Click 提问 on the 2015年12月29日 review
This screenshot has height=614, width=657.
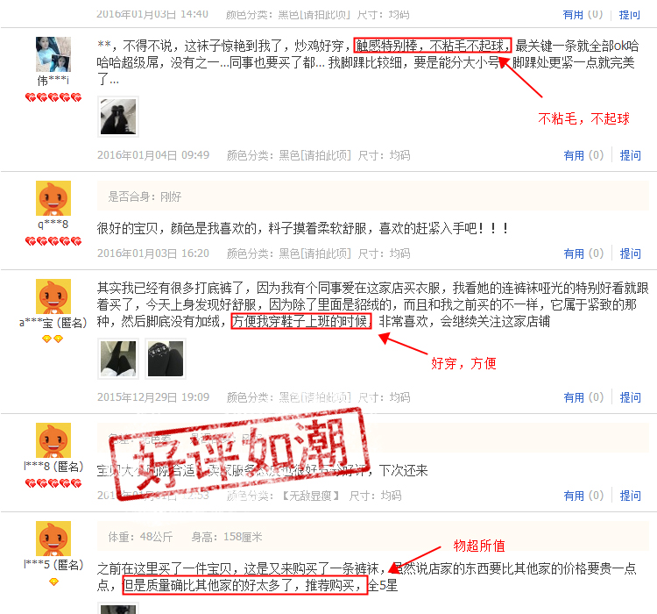click(630, 397)
